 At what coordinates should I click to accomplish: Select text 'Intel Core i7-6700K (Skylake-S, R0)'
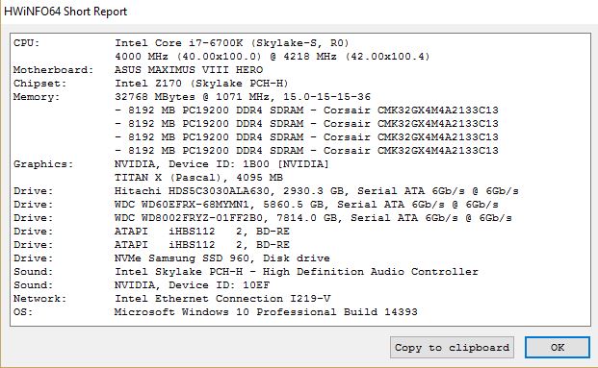pyautogui.click(x=232, y=43)
